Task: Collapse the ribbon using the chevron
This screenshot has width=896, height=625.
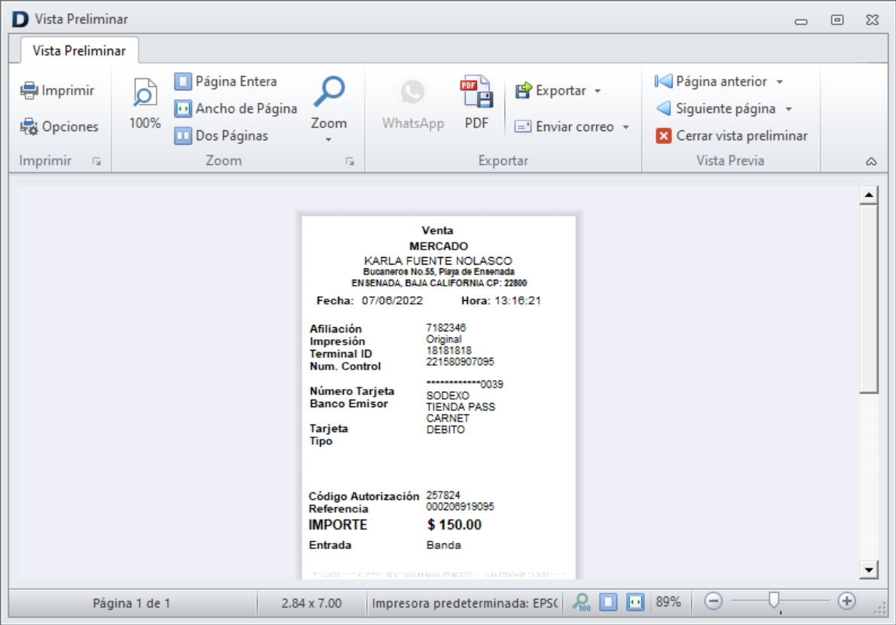Action: click(x=871, y=160)
